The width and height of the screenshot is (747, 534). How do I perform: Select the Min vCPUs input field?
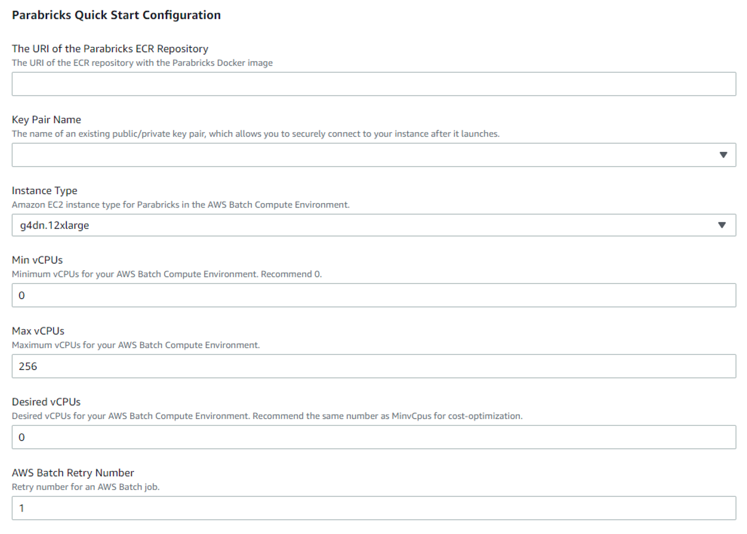point(373,295)
